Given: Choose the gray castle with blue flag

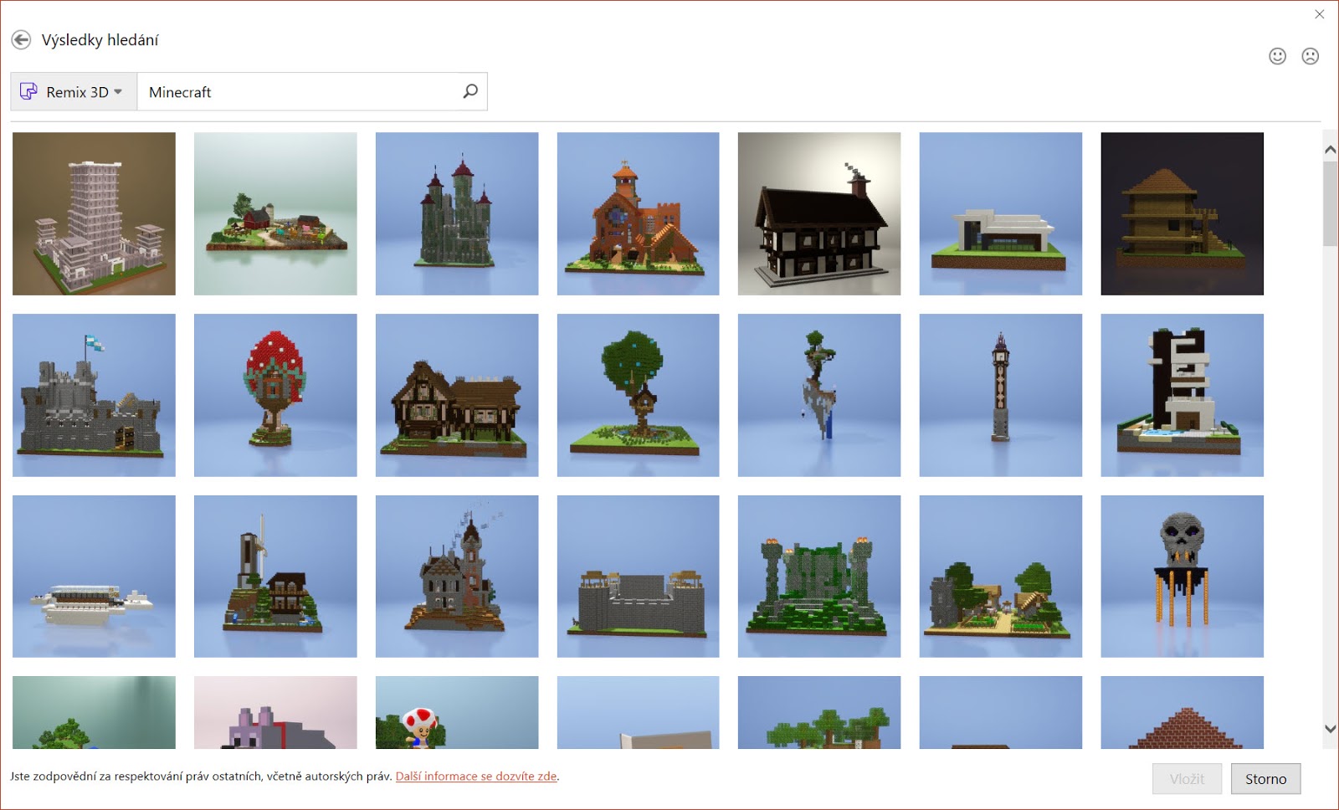Looking at the screenshot, I should pos(94,395).
